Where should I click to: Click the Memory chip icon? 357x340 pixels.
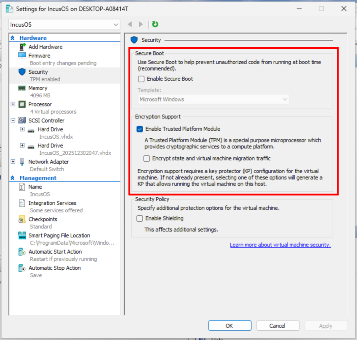[x=22, y=88]
